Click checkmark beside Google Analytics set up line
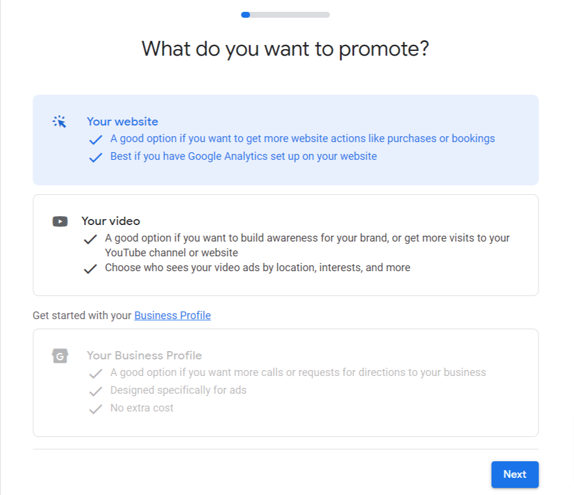The image size is (574, 495). coord(95,157)
